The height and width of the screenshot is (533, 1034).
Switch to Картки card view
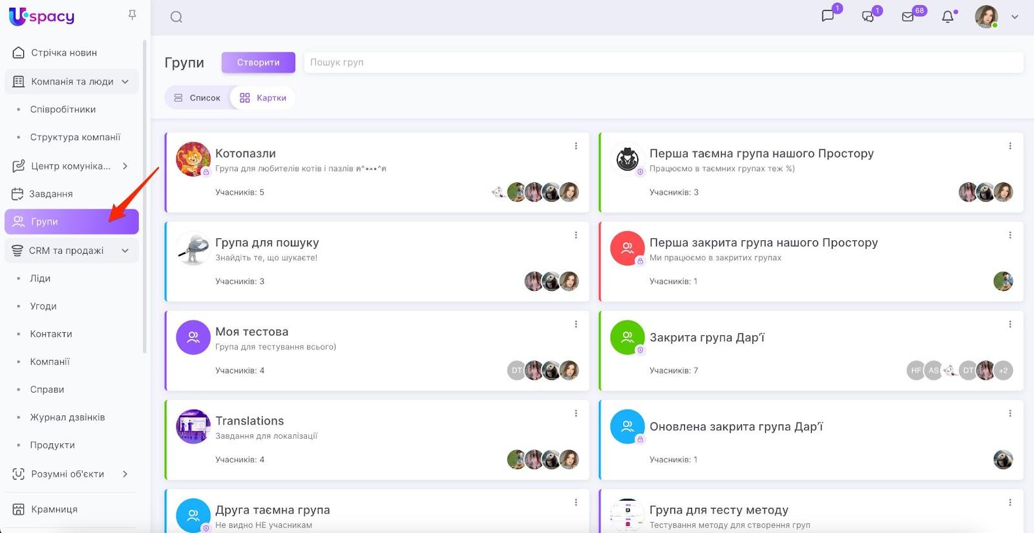[x=263, y=98]
